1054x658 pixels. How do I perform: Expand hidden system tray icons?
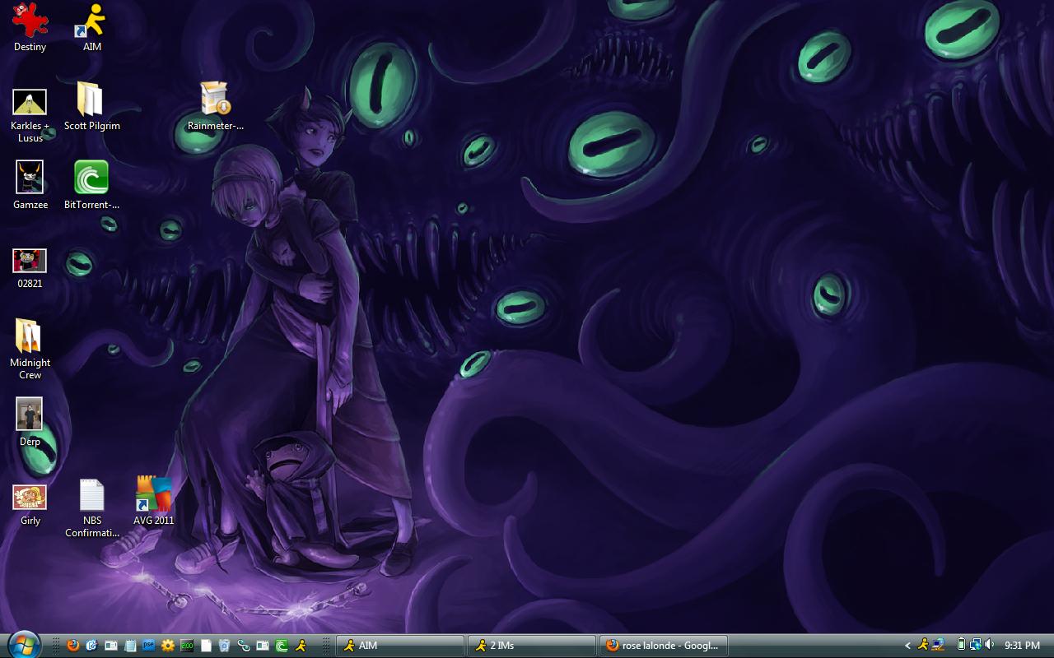pyautogui.click(x=907, y=646)
